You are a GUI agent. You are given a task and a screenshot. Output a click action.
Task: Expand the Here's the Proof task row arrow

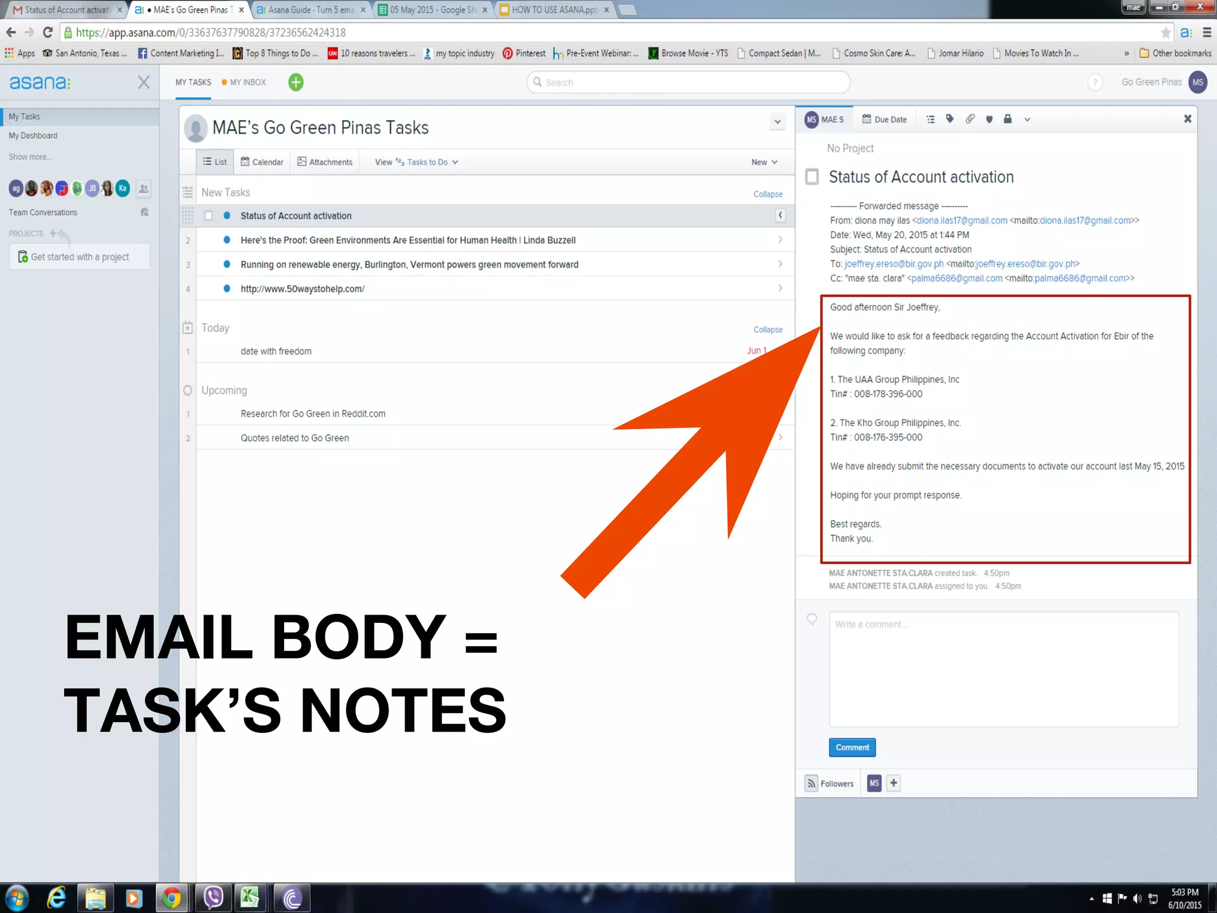(780, 239)
